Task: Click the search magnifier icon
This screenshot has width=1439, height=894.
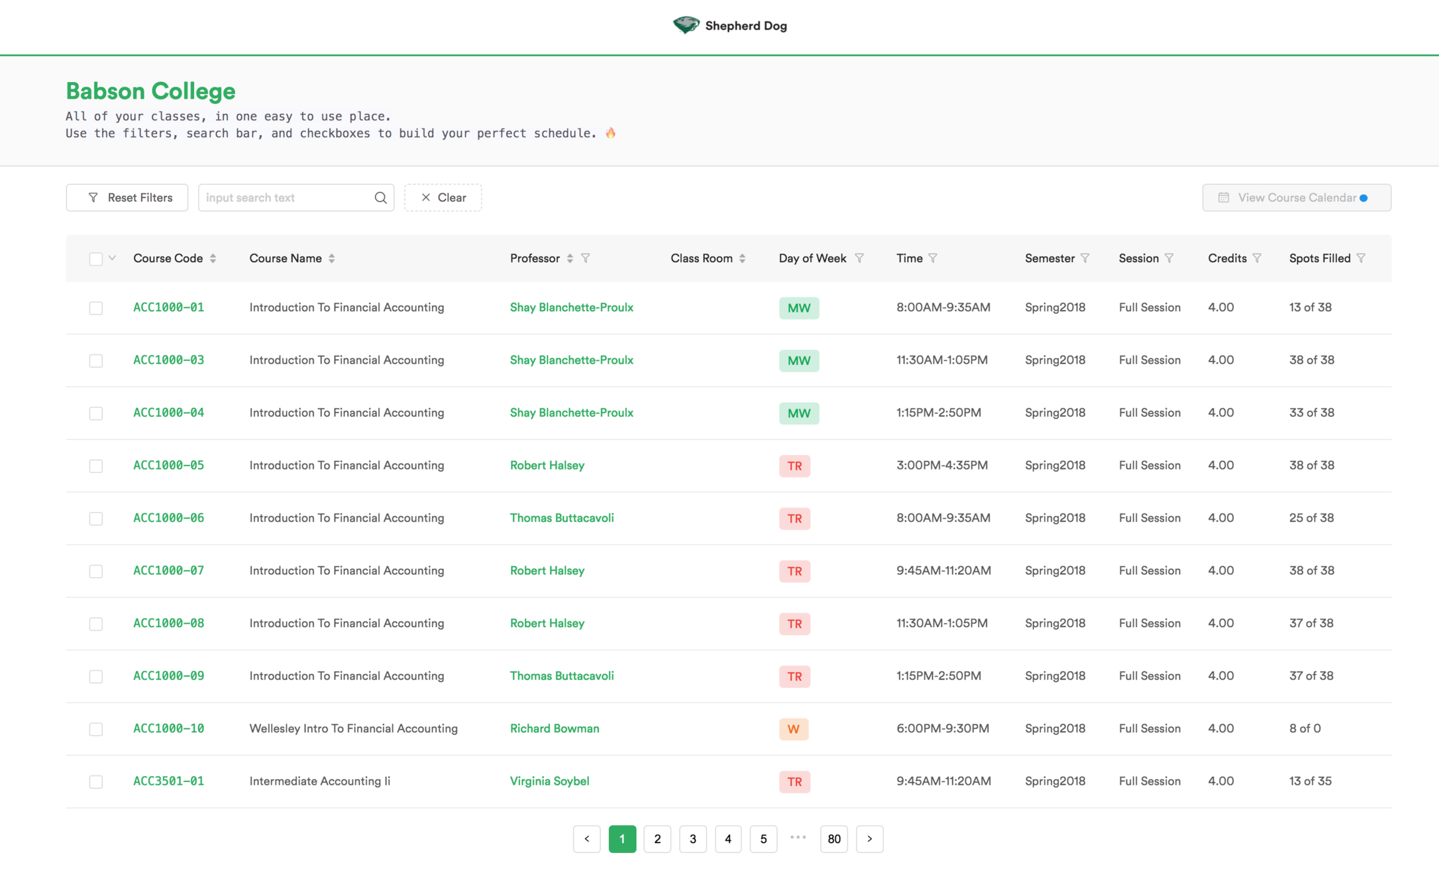Action: click(x=380, y=197)
